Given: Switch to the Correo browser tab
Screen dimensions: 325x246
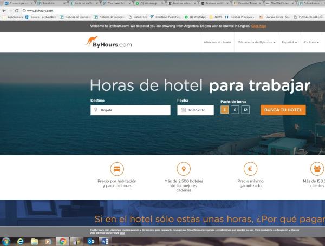Looking at the screenshot, I should (x=18, y=3).
